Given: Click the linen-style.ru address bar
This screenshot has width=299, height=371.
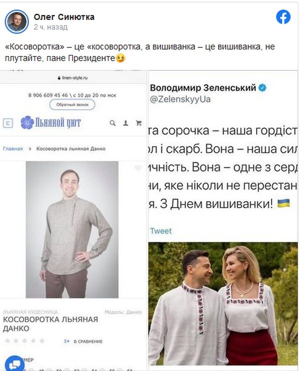Looking at the screenshot, I should coord(72,77).
